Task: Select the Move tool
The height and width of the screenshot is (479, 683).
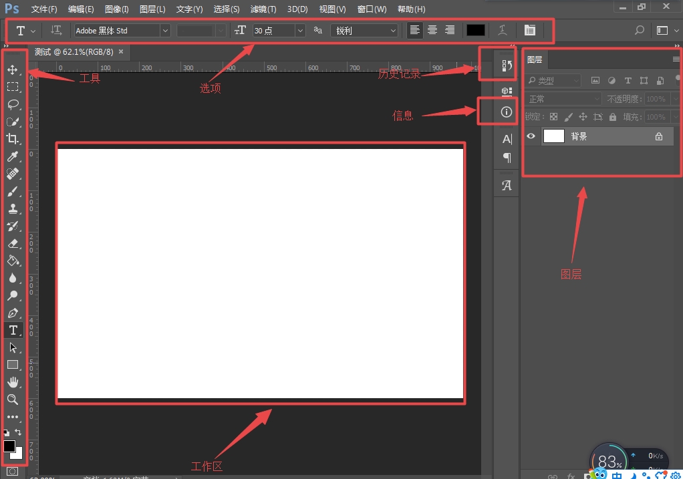Action: [13, 69]
